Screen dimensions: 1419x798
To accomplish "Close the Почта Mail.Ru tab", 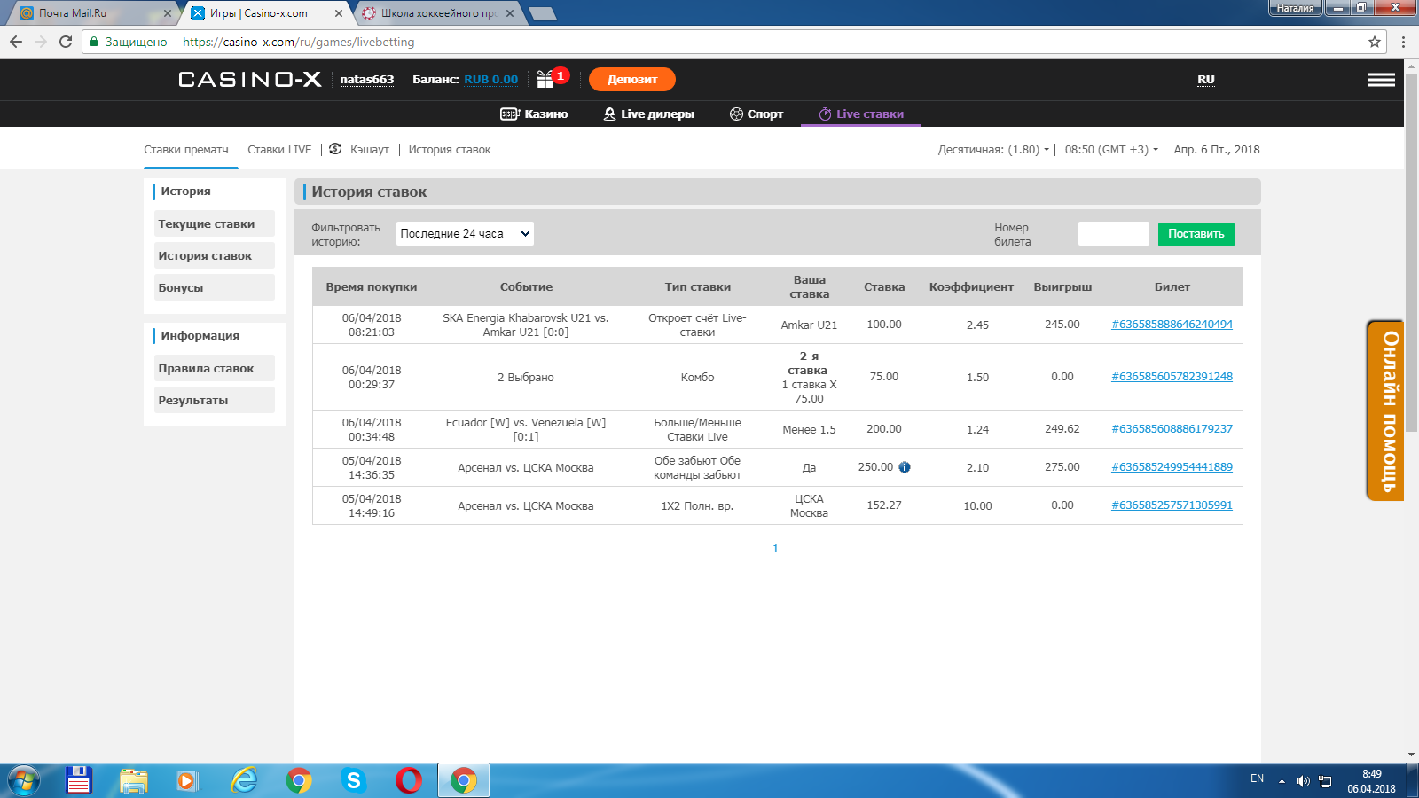I will pyautogui.click(x=168, y=13).
